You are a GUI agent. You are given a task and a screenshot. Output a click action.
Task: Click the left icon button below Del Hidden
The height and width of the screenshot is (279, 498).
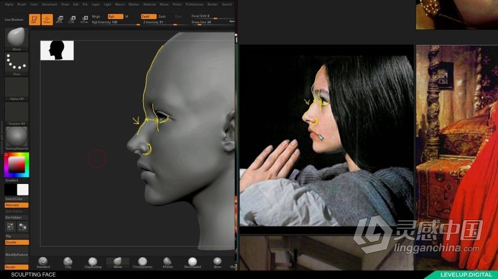click(10, 226)
